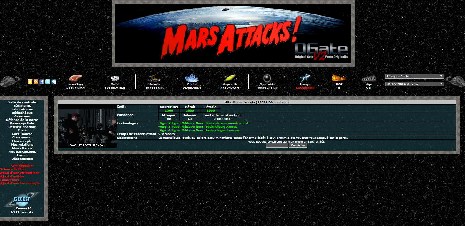Open Défense de la porte menu
The height and width of the screenshot is (226, 465).
click(22, 120)
